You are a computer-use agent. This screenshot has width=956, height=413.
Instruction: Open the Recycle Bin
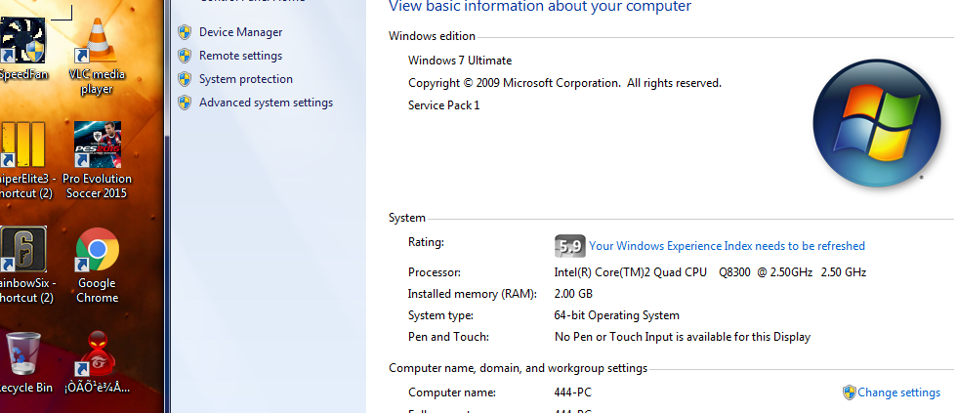tap(23, 353)
